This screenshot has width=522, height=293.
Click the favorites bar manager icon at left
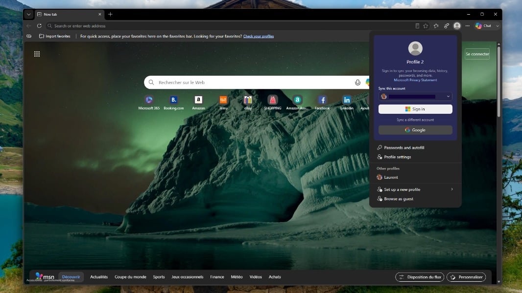[29, 36]
